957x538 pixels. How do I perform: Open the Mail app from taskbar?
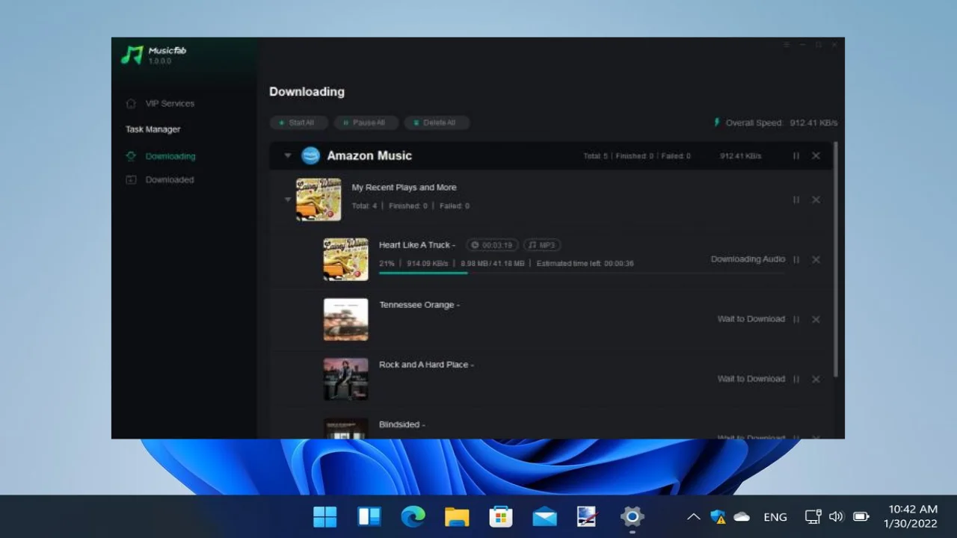[544, 516]
